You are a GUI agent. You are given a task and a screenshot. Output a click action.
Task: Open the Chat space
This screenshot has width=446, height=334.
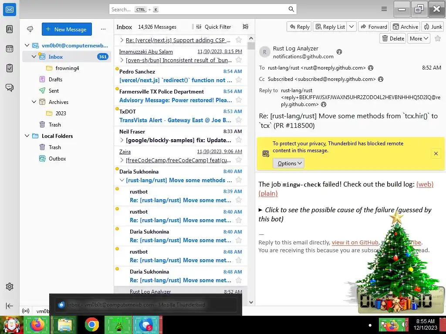point(10,87)
